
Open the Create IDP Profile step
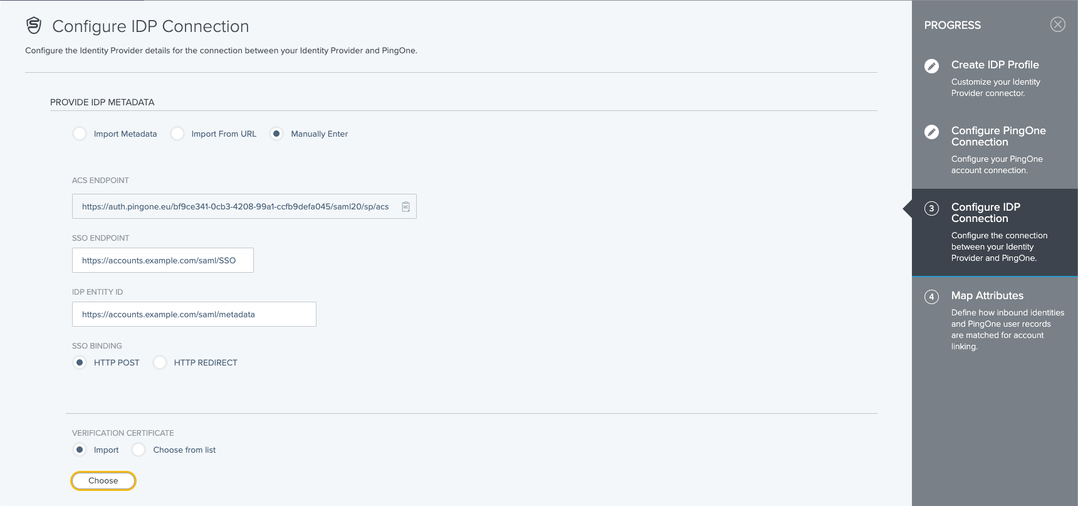click(x=995, y=65)
